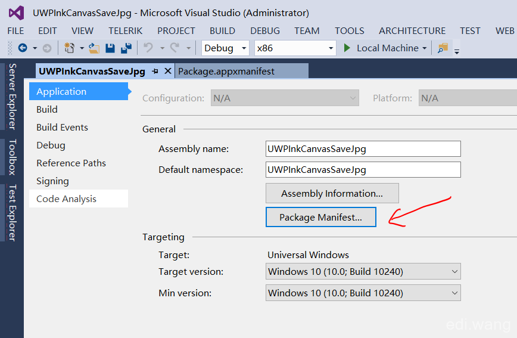This screenshot has height=338, width=517.
Task: Open the Min version dropdown
Action: (x=363, y=293)
